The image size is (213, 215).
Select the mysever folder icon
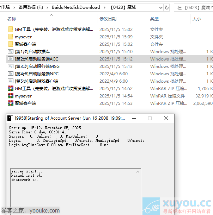point(11,37)
